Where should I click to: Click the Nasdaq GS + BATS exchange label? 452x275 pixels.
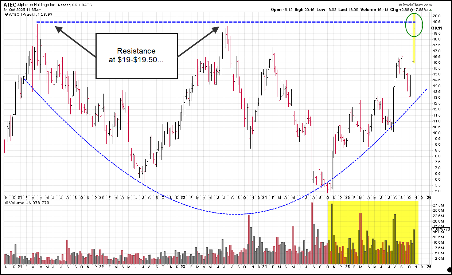click(x=75, y=5)
